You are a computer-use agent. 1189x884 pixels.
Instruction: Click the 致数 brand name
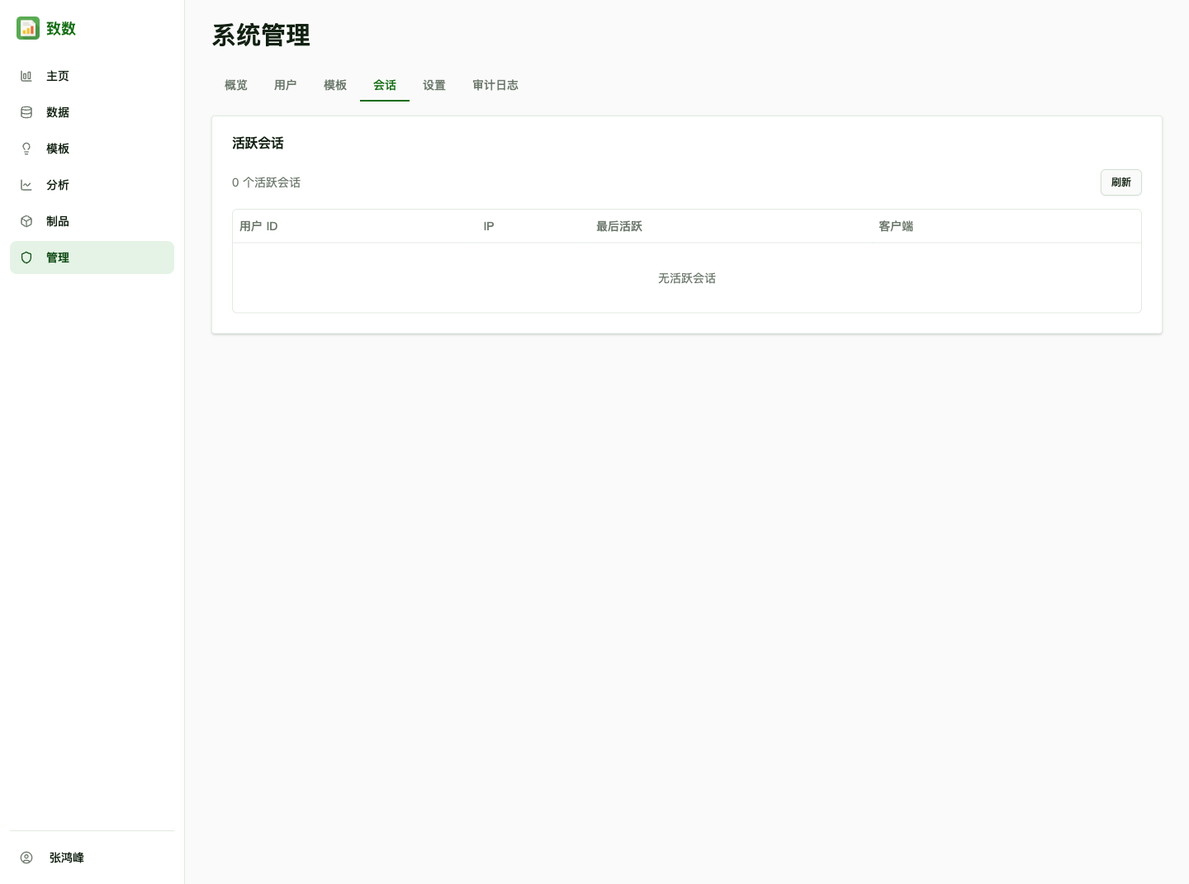pyautogui.click(x=61, y=28)
